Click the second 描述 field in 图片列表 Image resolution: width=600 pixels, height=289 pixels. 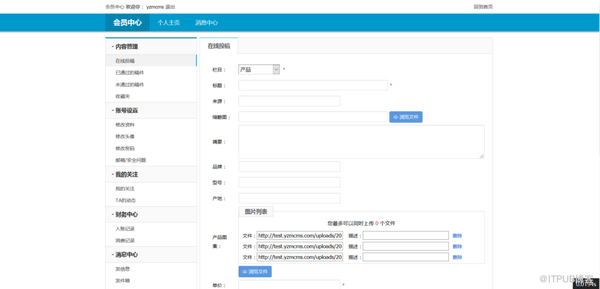(406, 246)
